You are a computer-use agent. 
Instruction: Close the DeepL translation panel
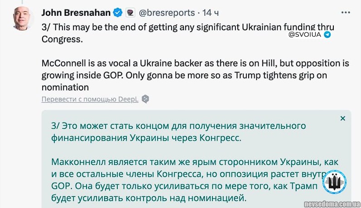tap(343, 118)
